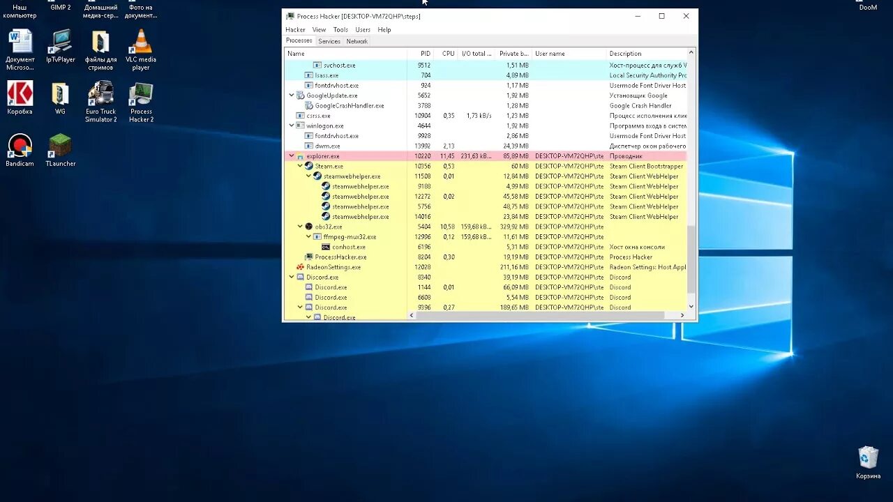893x502 pixels.
Task: Click the RadeonSettings.exe process icon
Action: pyautogui.click(x=301, y=267)
